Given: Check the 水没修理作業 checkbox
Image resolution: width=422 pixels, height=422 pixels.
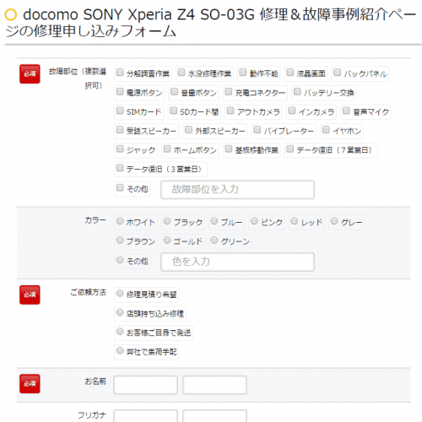Looking at the screenshot, I should pyautogui.click(x=181, y=73).
